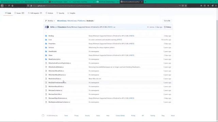
Task: Open MvxJavaObjectExtensions.cs file
Action: point(58,98)
